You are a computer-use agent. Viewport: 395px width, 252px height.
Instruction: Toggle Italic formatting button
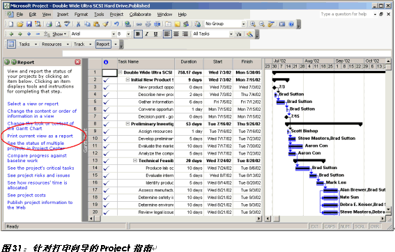(x=147, y=34)
